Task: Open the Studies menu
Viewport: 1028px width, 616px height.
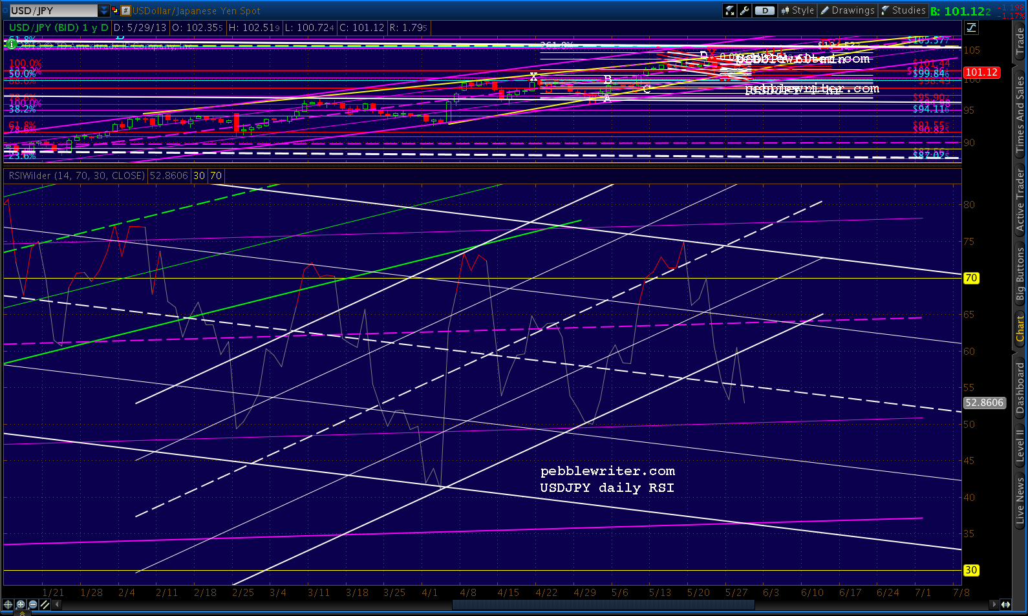Action: [x=903, y=10]
